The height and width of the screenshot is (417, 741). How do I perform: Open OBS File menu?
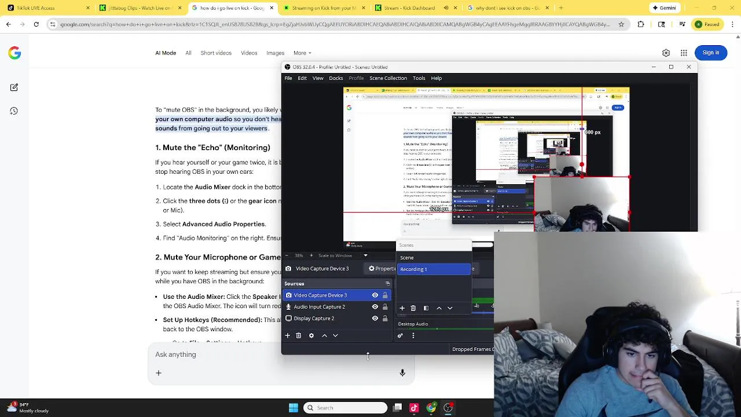288,78
